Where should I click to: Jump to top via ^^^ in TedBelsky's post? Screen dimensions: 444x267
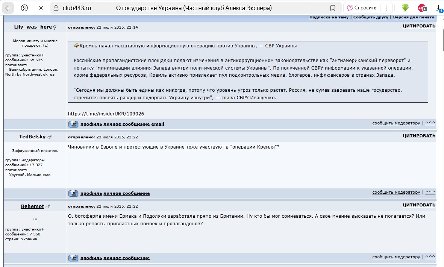click(x=430, y=192)
